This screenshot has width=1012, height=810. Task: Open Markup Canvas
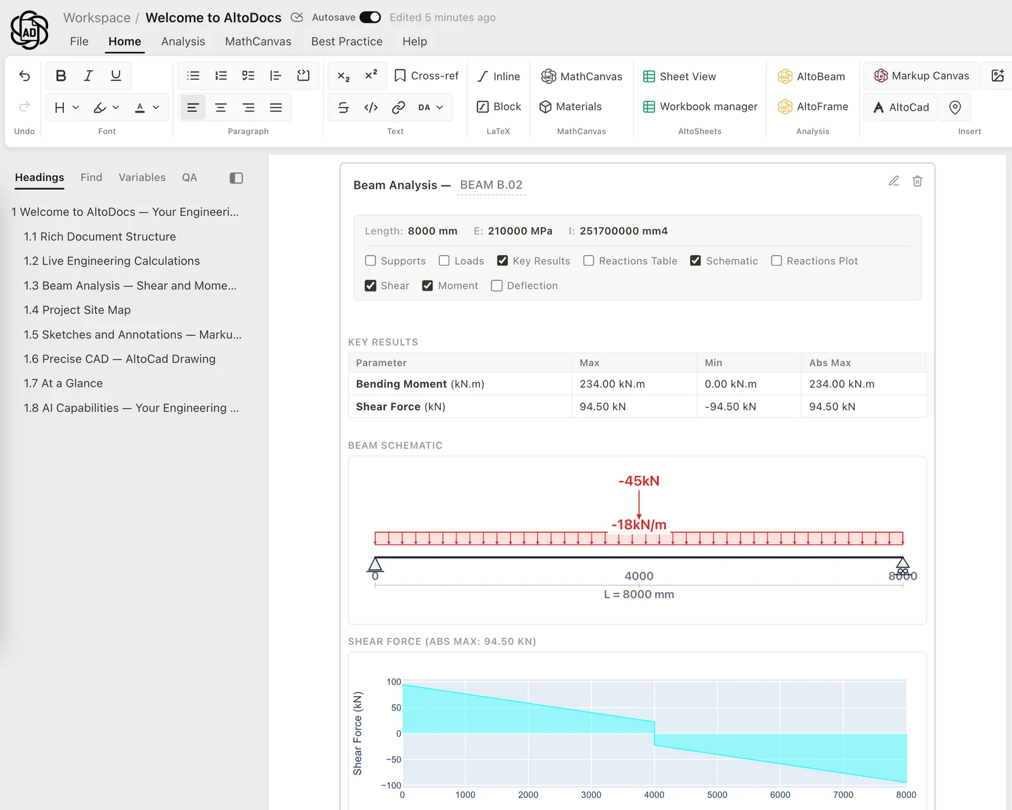pos(922,76)
